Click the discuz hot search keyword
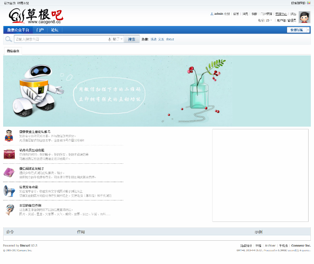The image size is (314, 264). (x=170, y=39)
